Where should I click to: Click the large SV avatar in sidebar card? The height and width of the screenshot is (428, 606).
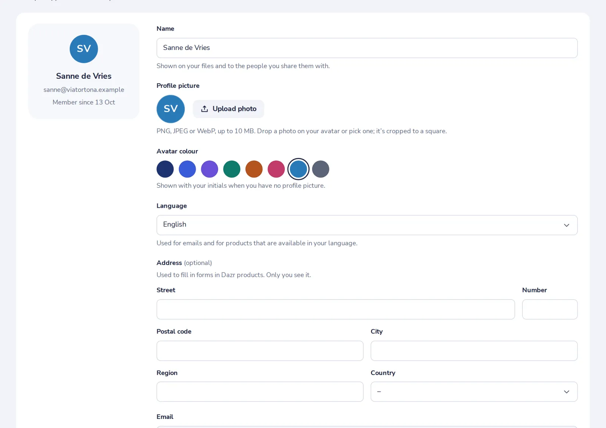(84, 49)
